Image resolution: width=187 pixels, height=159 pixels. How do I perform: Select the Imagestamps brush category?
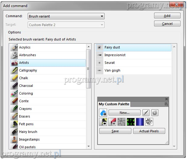[x=29, y=139]
